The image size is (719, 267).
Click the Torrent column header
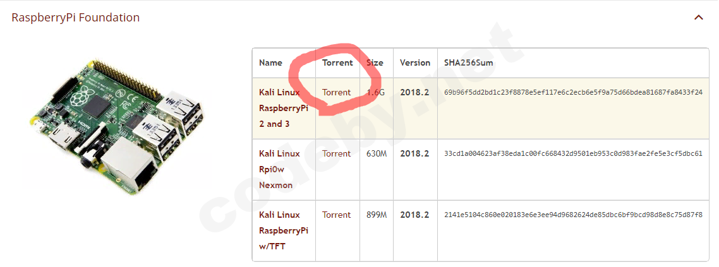[337, 62]
